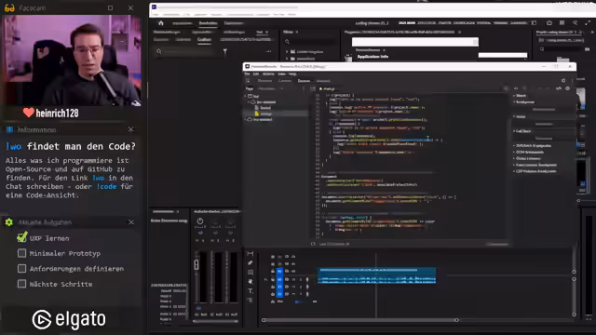Select the Pen tool in timeline toolbar
596x335 pixels.
251,262
